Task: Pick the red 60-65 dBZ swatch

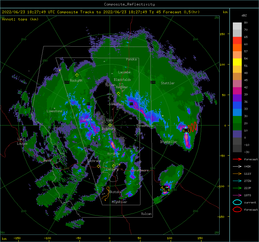Action: click(237, 41)
